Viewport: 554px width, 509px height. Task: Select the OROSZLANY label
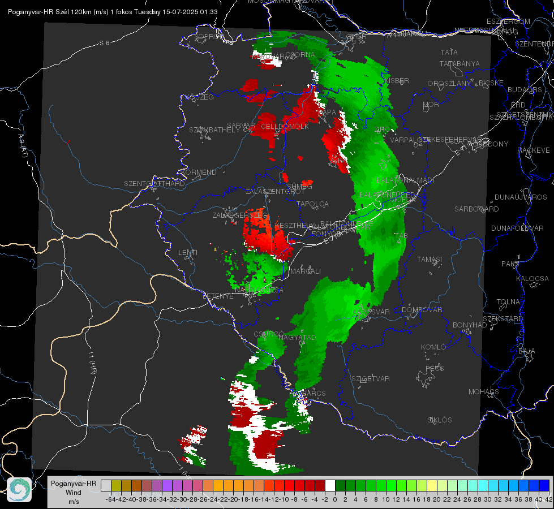[x=449, y=84]
